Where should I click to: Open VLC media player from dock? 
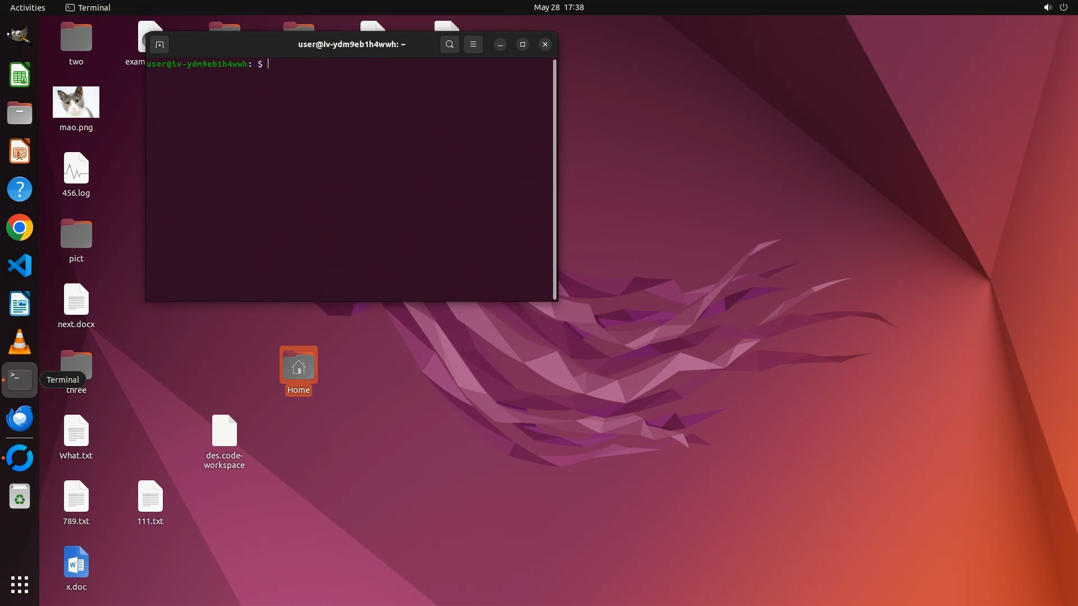click(20, 342)
